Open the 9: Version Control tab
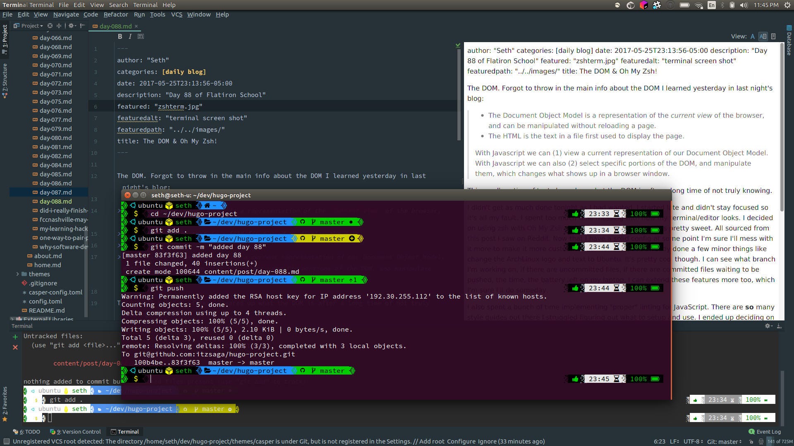This screenshot has width=794, height=446. point(76,432)
